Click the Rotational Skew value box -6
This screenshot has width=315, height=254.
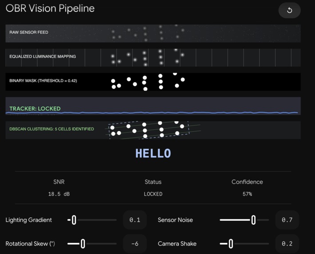135,244
